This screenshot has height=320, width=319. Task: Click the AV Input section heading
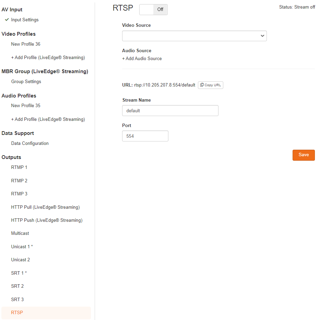pos(12,10)
